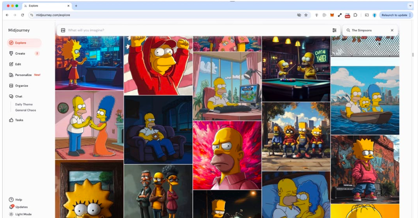Select the Explore browser tab
This screenshot has width=418, height=218.
[46, 6]
